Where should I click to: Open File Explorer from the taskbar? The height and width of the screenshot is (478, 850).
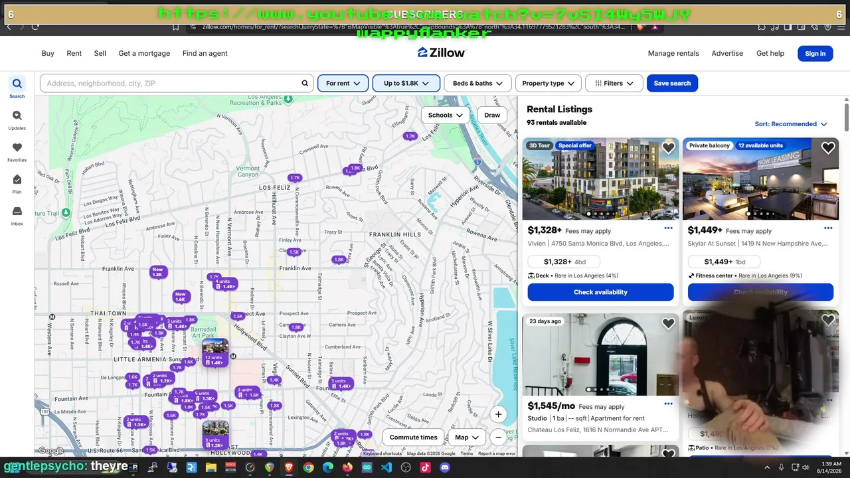pyautogui.click(x=211, y=467)
